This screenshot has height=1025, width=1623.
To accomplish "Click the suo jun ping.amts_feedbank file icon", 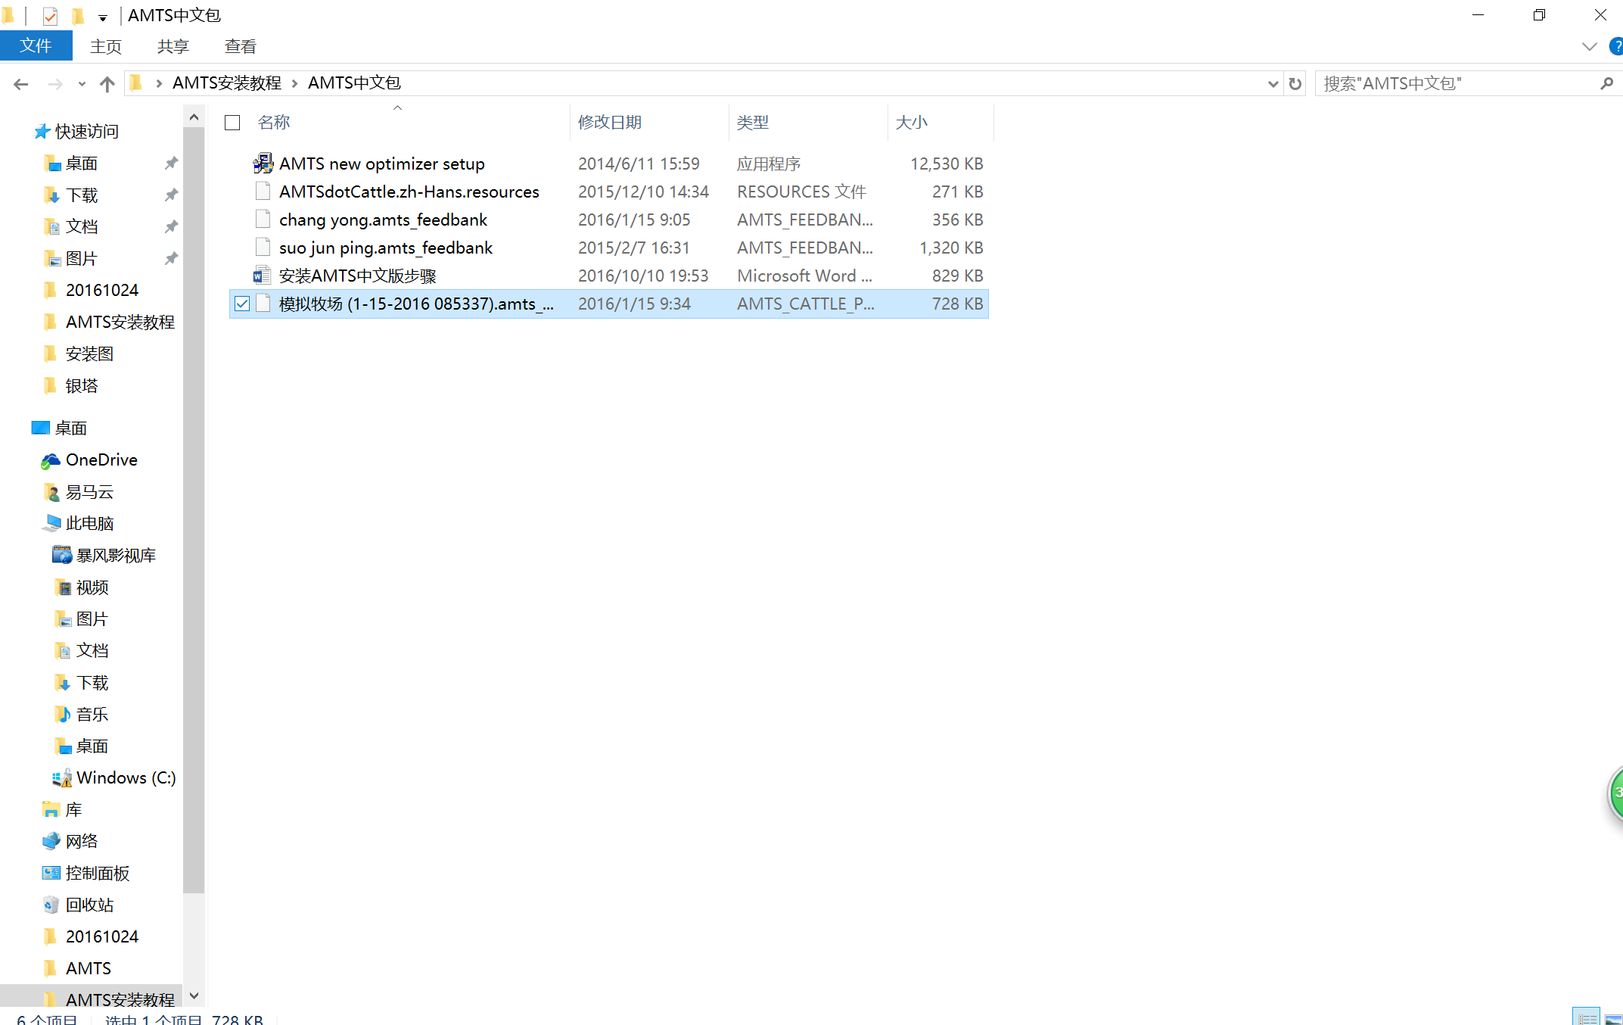I will 263,247.
